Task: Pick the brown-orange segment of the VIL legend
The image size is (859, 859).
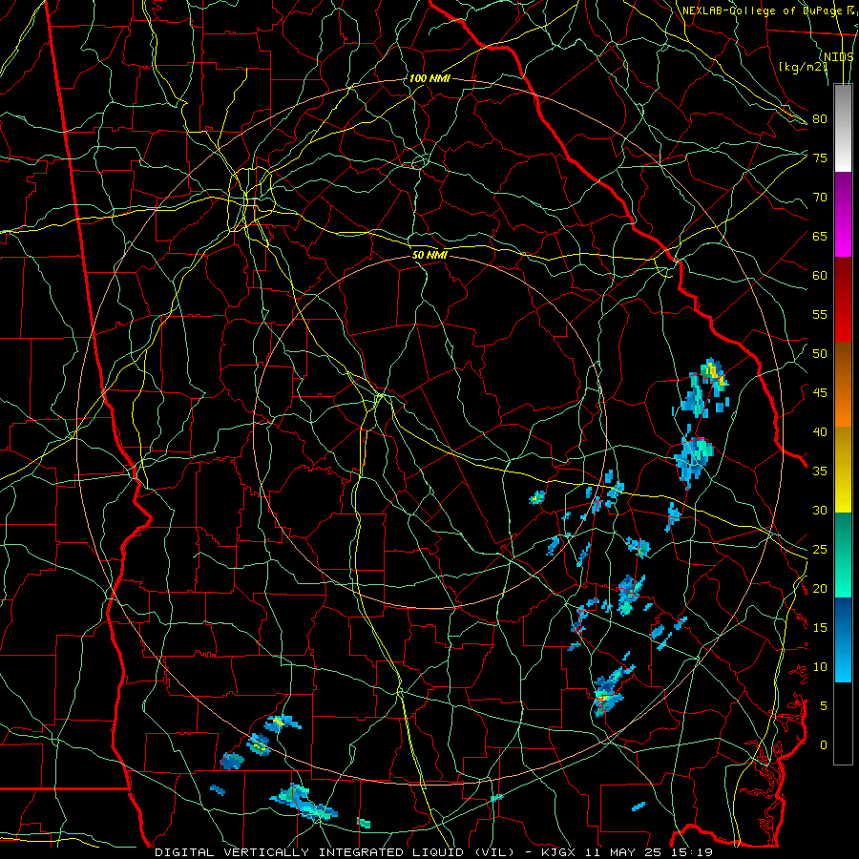Action: pos(843,385)
